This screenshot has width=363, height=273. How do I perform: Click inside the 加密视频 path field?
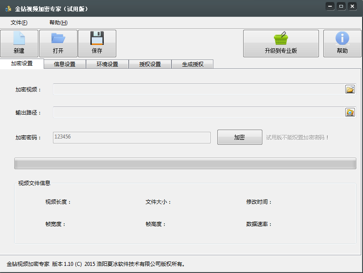pyautogui.click(x=196, y=89)
